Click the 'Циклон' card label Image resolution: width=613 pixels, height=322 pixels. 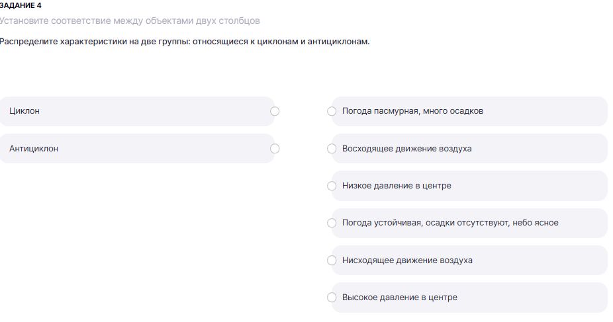tap(24, 111)
